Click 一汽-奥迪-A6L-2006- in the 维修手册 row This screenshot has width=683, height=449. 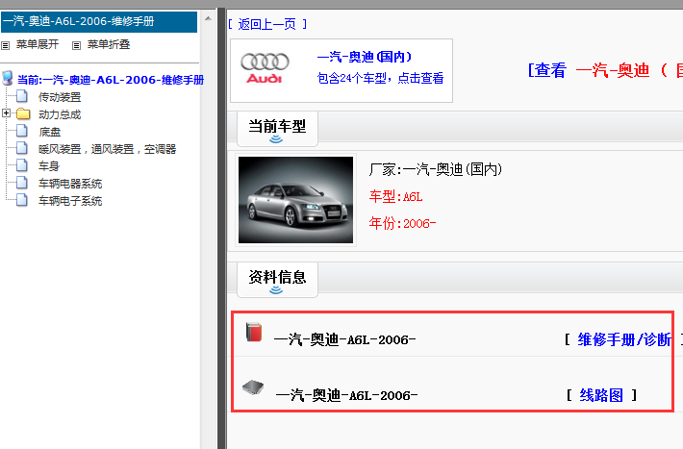(345, 339)
